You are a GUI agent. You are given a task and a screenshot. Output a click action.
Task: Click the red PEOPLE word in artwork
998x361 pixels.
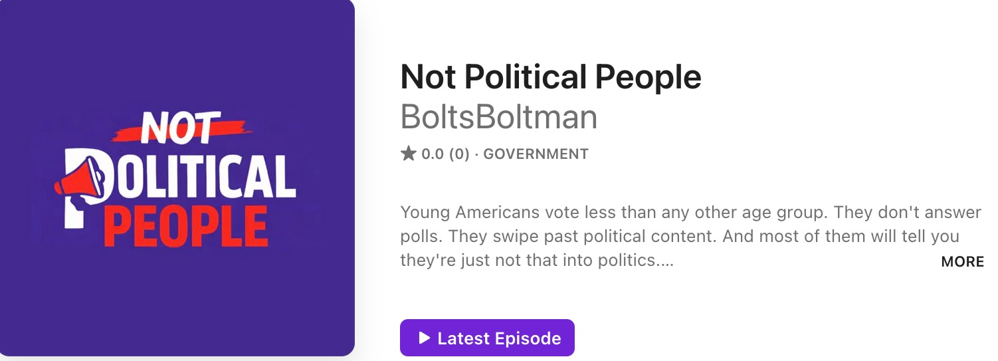coord(186,226)
